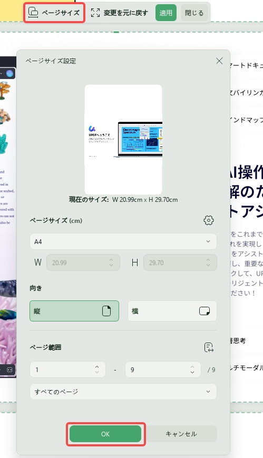Open the すべてのページ dropdown
The width and height of the screenshot is (263, 458).
click(123, 392)
